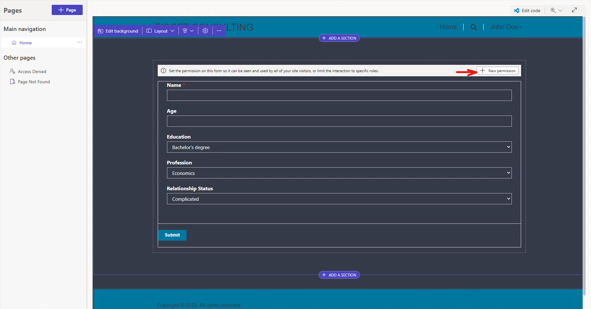Screen dimensions: 591x309
Task: Open more actions ellipsis for the Home page
Action: 80,42
